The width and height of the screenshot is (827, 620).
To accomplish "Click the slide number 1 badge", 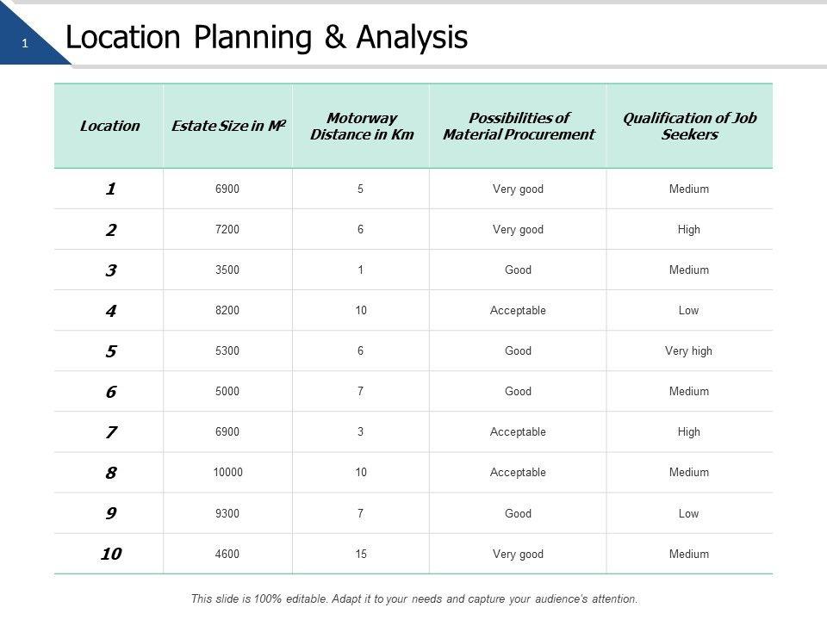I will 26,43.
